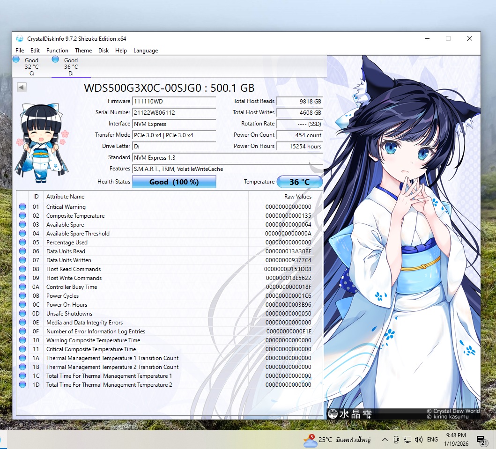Viewport: 496px width, 449px height.
Task: Select the D: drive tab
Action: 71,66
